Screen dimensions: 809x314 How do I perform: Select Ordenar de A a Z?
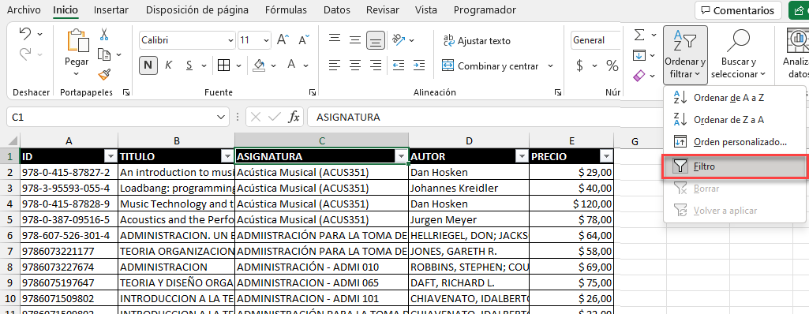pos(735,98)
